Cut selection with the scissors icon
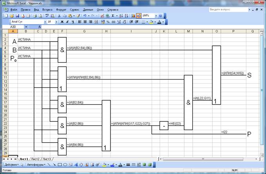 click(59, 16)
